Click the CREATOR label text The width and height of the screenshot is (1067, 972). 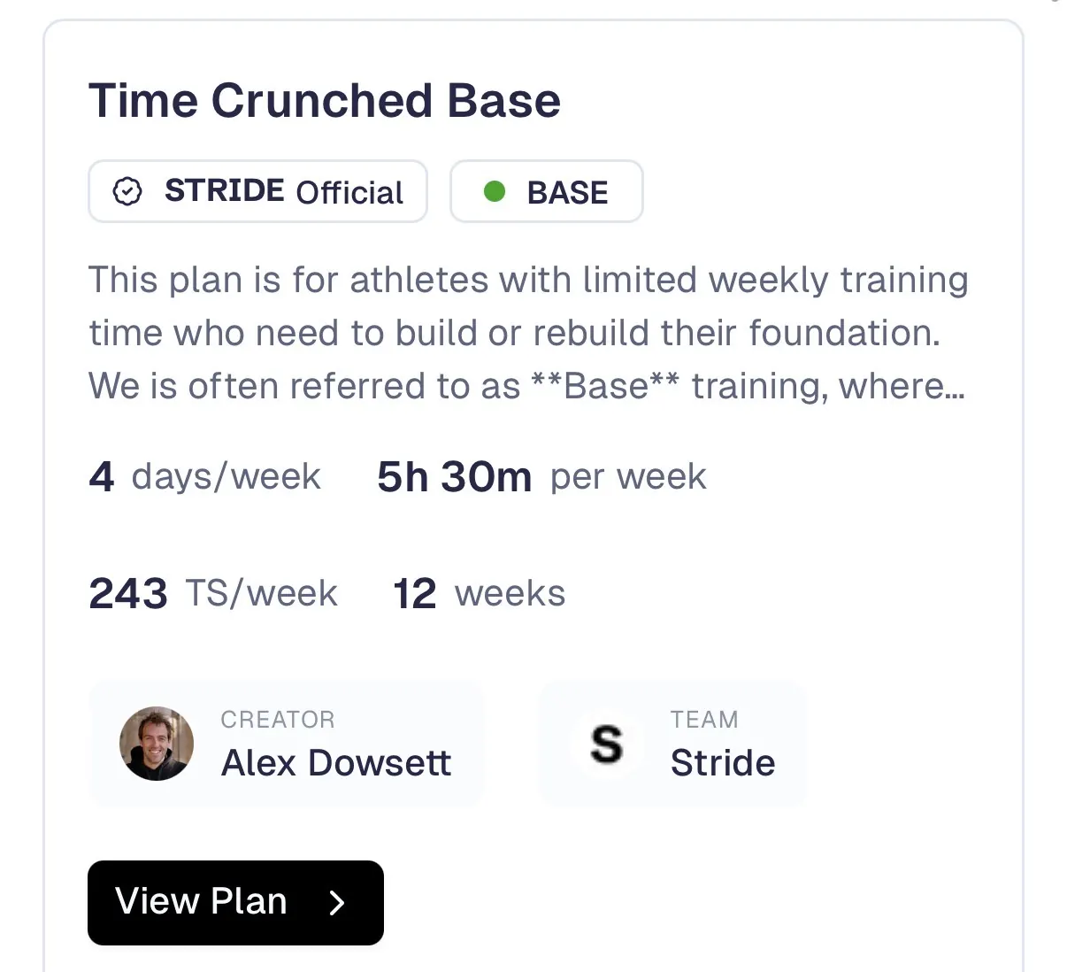click(x=278, y=720)
